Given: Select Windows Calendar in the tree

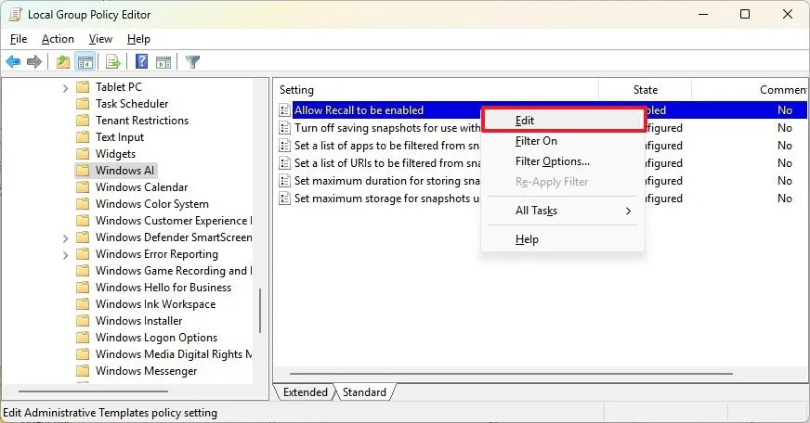Looking at the screenshot, I should pyautogui.click(x=141, y=187).
